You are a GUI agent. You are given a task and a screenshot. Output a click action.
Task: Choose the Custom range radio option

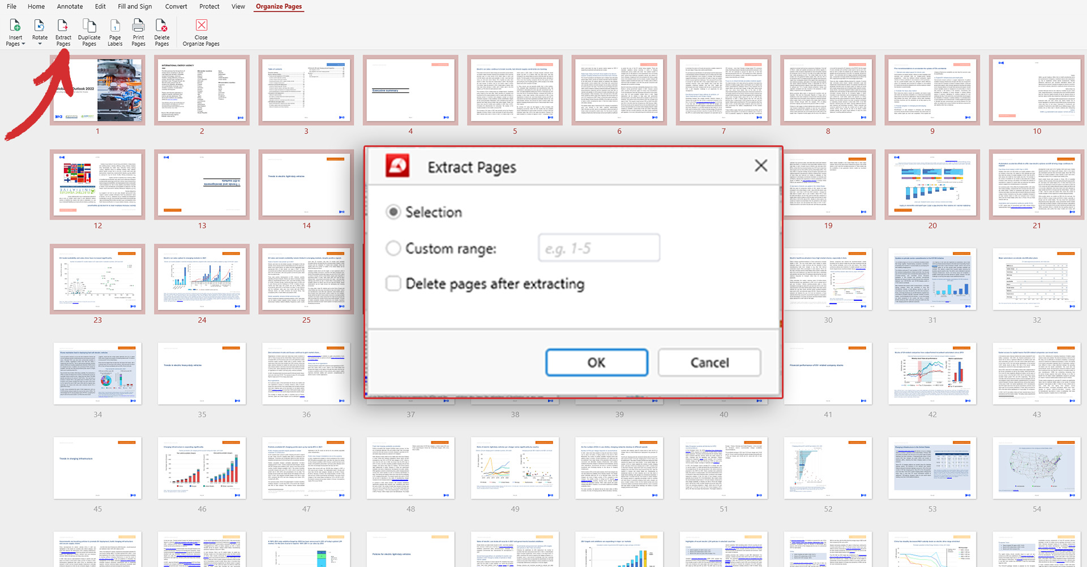pos(393,248)
